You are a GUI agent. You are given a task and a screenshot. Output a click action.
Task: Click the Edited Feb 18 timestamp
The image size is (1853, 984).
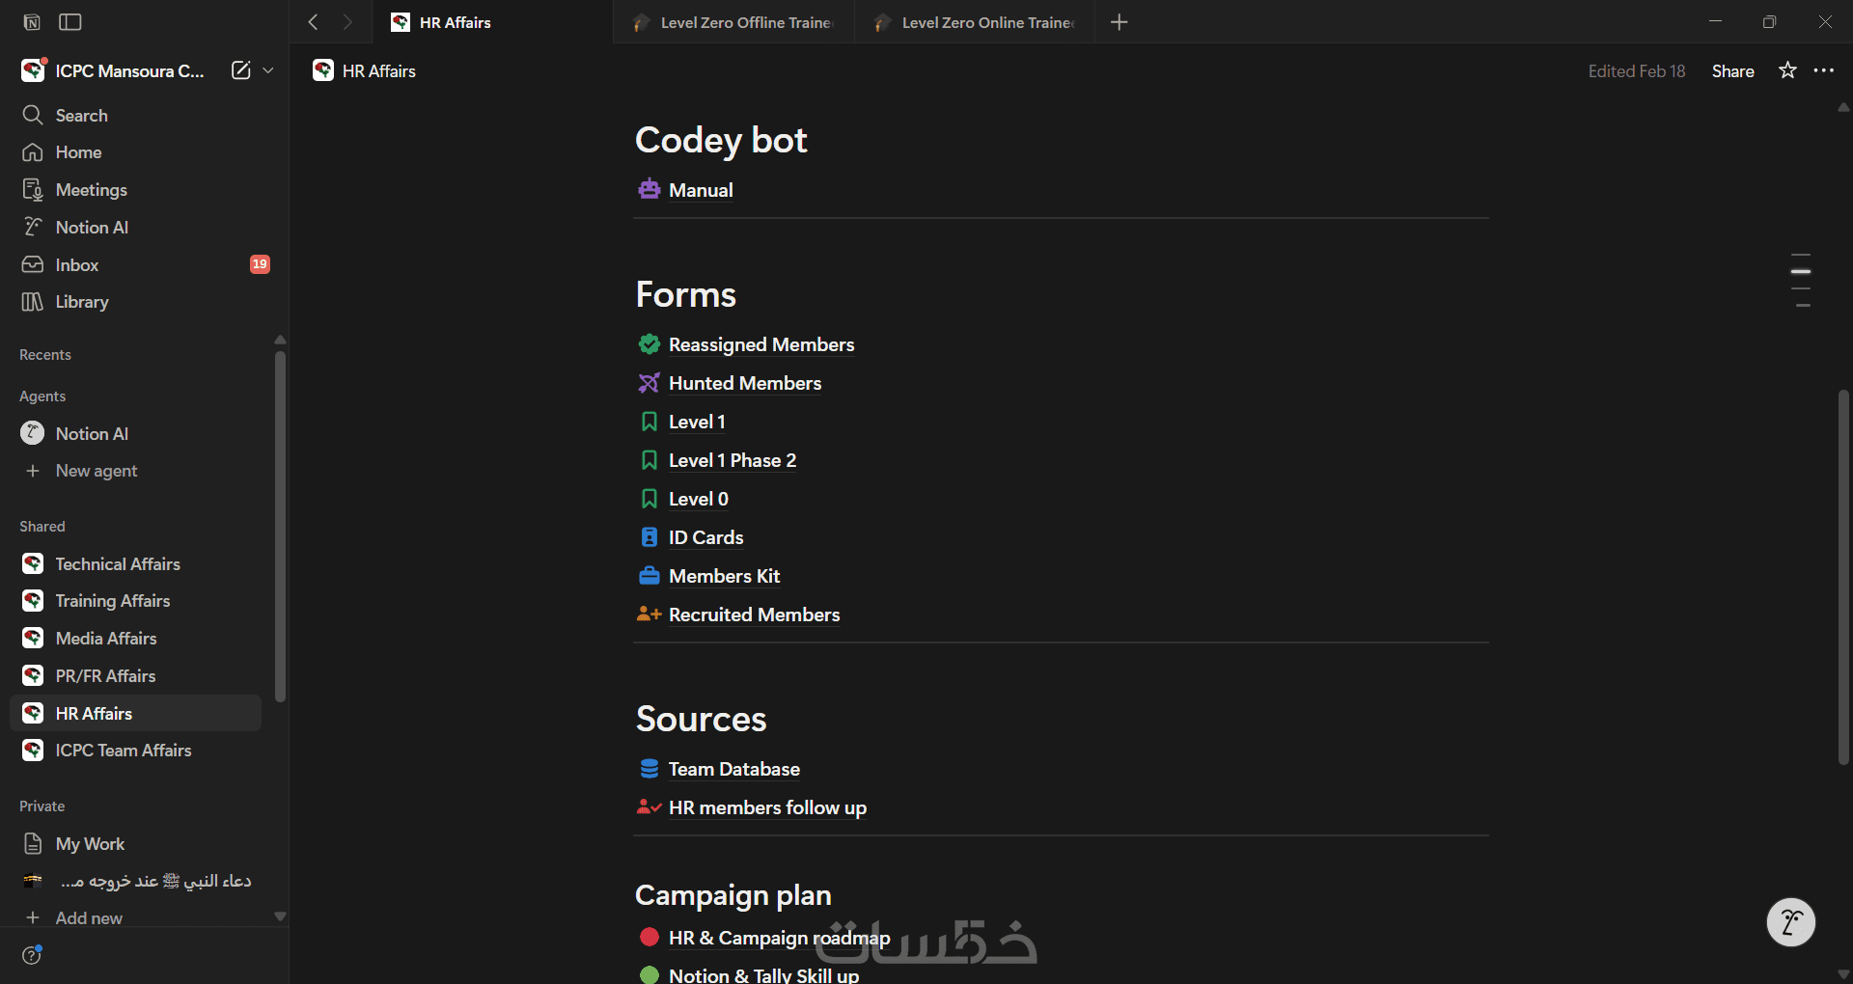coord(1637,71)
